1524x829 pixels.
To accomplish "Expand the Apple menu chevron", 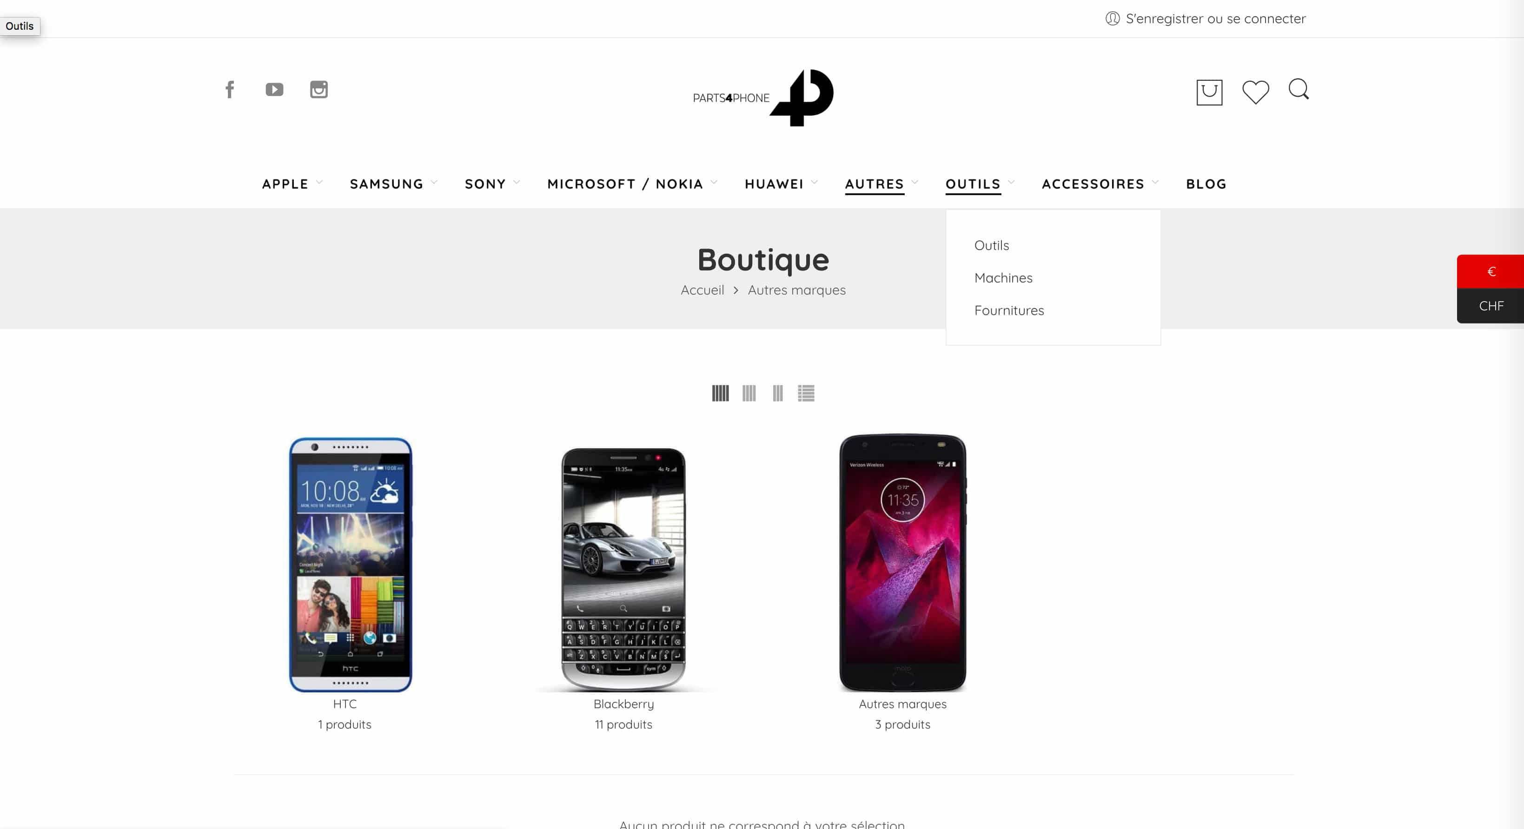I will pos(319,183).
